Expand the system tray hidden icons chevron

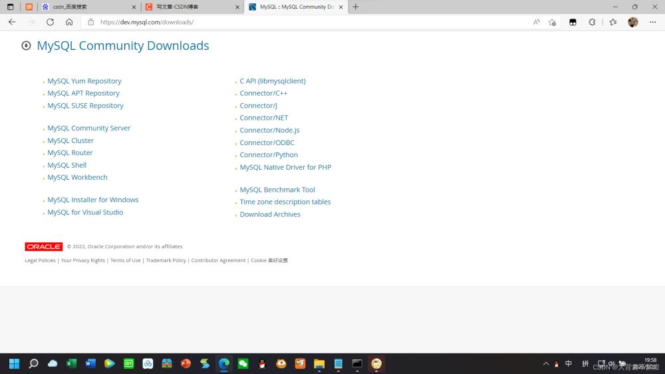pos(546,364)
